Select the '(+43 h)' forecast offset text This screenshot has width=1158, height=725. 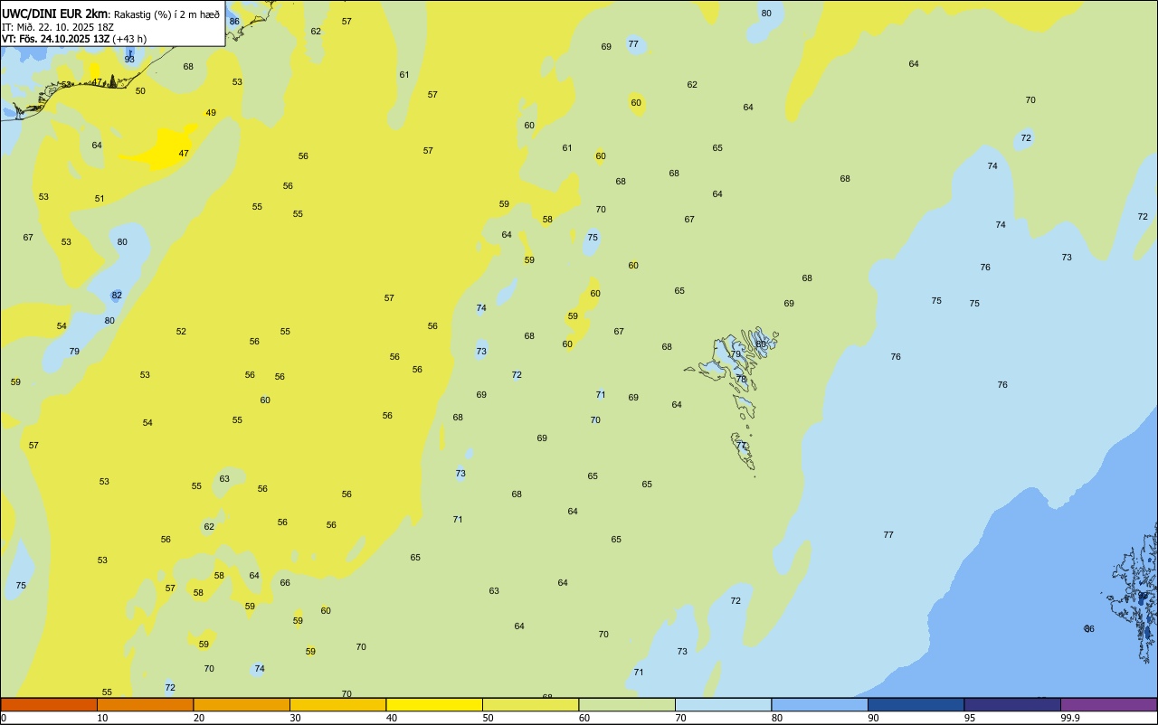pyautogui.click(x=130, y=39)
